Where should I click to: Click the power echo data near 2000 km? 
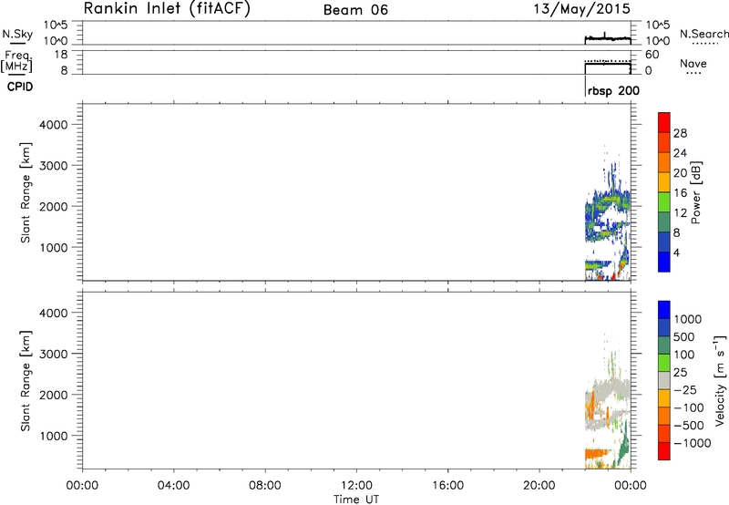[x=608, y=202]
